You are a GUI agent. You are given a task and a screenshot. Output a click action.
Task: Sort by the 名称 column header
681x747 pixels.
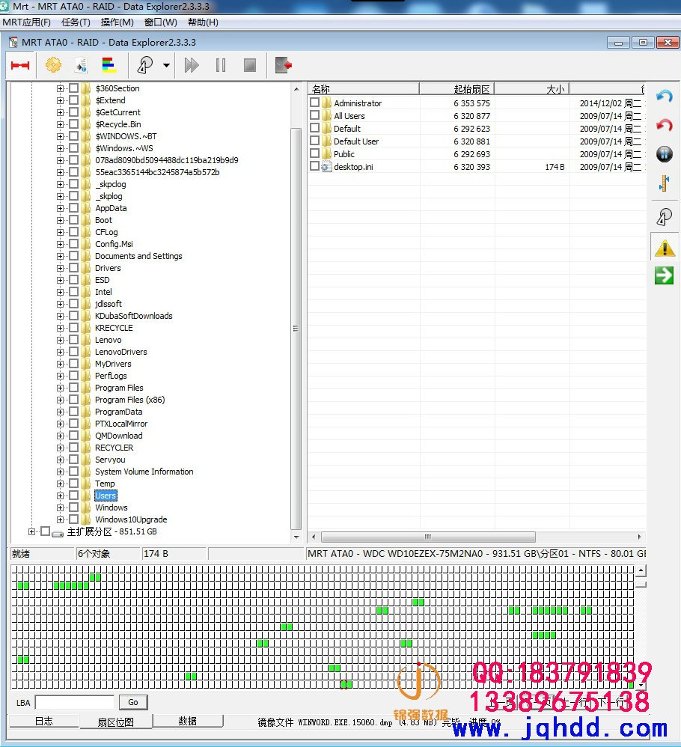(x=364, y=89)
